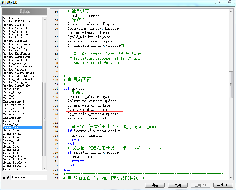Screen dimensions: 236x190
Task: Click the script list scroll up arrow
Action: point(45,19)
